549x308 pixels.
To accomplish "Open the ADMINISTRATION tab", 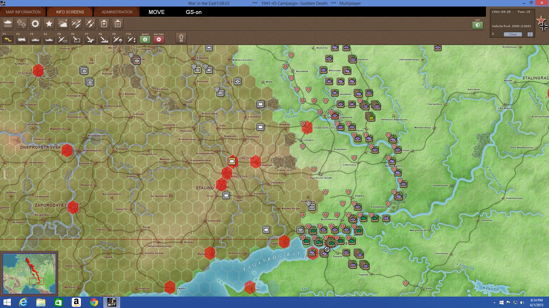I will click(x=117, y=12).
